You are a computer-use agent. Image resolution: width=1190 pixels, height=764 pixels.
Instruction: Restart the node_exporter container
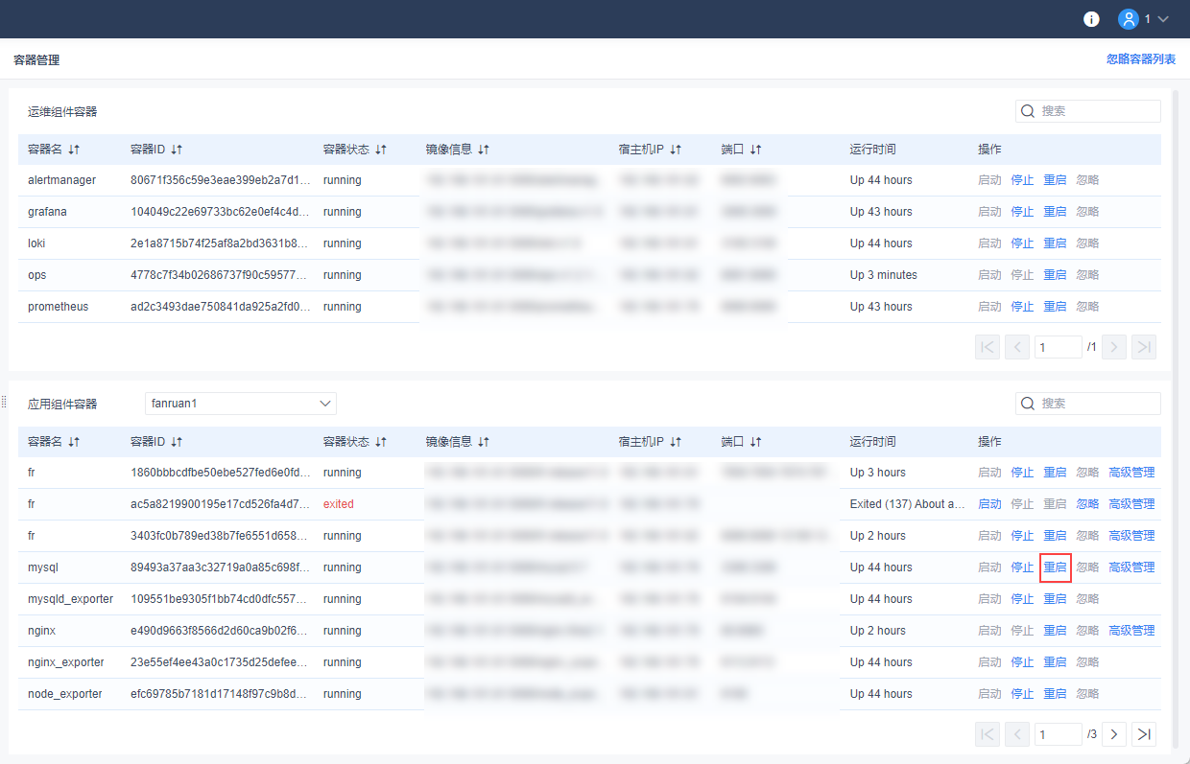[x=1055, y=694]
